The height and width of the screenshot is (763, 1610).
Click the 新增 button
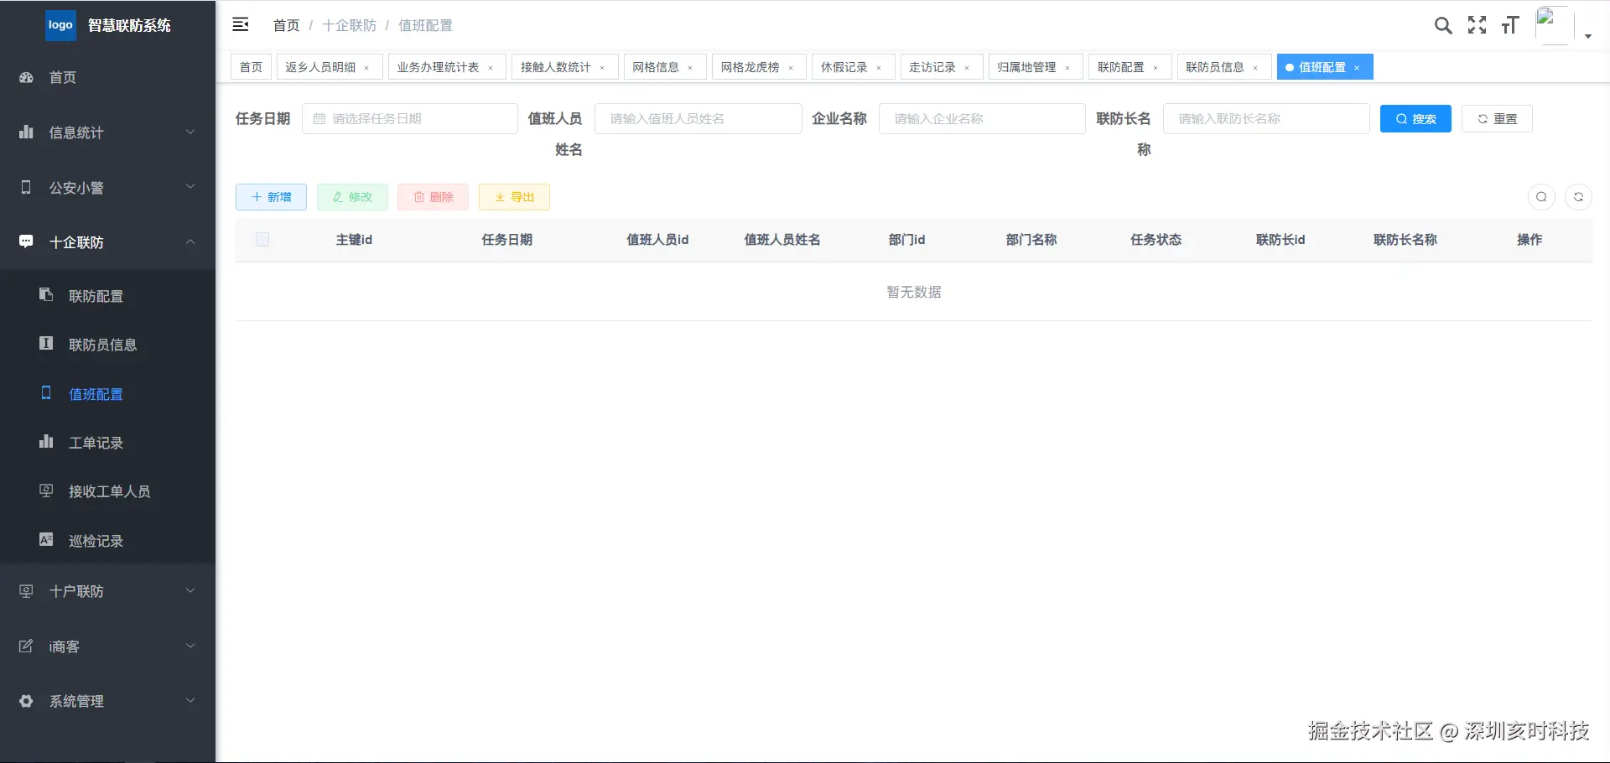(x=271, y=197)
